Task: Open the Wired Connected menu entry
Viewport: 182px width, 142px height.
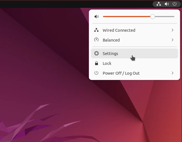Action: pyautogui.click(x=119, y=30)
